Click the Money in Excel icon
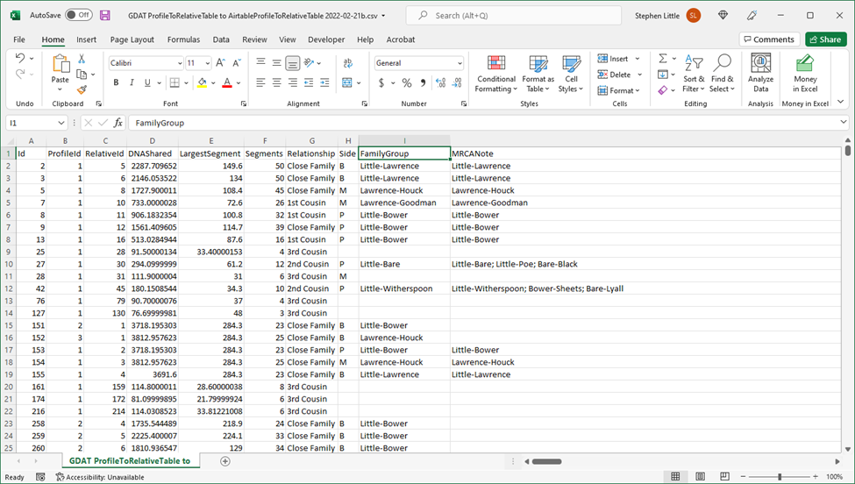Image resolution: width=855 pixels, height=484 pixels. tap(805, 74)
